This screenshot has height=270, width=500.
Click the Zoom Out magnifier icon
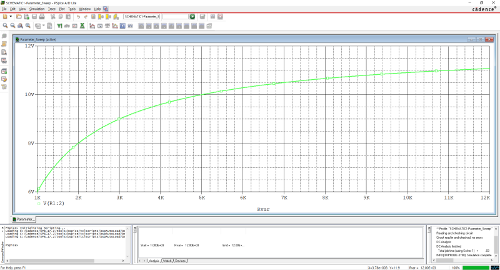(x=12, y=26)
